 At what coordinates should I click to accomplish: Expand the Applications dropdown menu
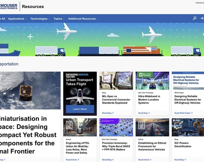click(17, 19)
